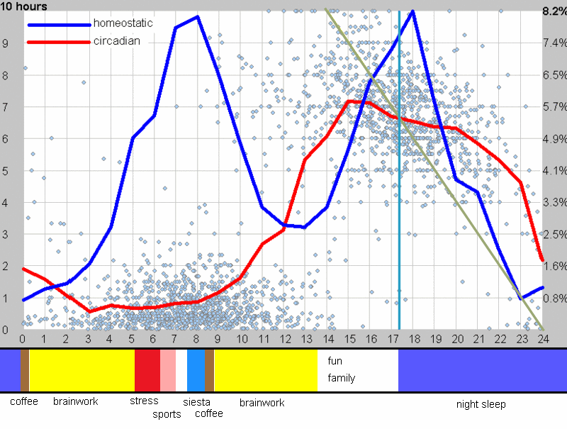Click the first brown coffee block
This screenshot has width=567, height=429.
click(x=25, y=370)
